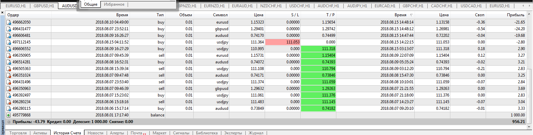
Task: Open the Торговля terminal tab
Action: [x=18, y=133]
